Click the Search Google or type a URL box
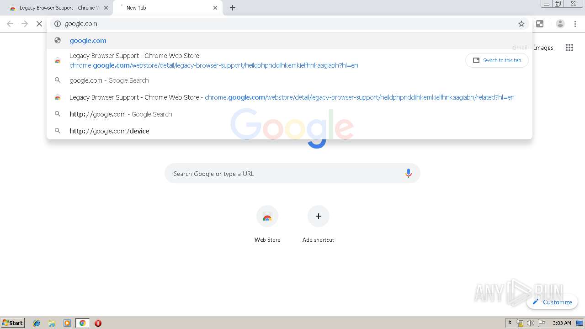Image resolution: width=585 pixels, height=329 pixels. [x=292, y=174]
